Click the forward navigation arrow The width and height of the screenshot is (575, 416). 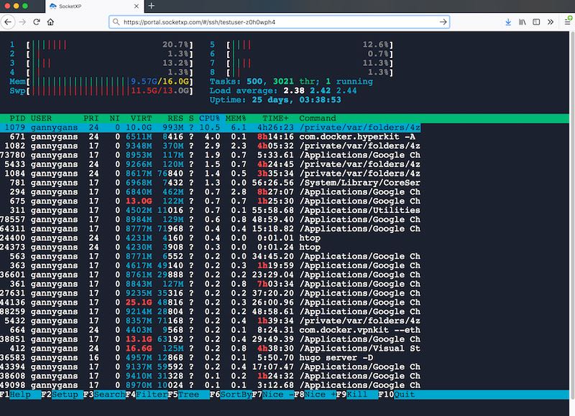point(22,22)
